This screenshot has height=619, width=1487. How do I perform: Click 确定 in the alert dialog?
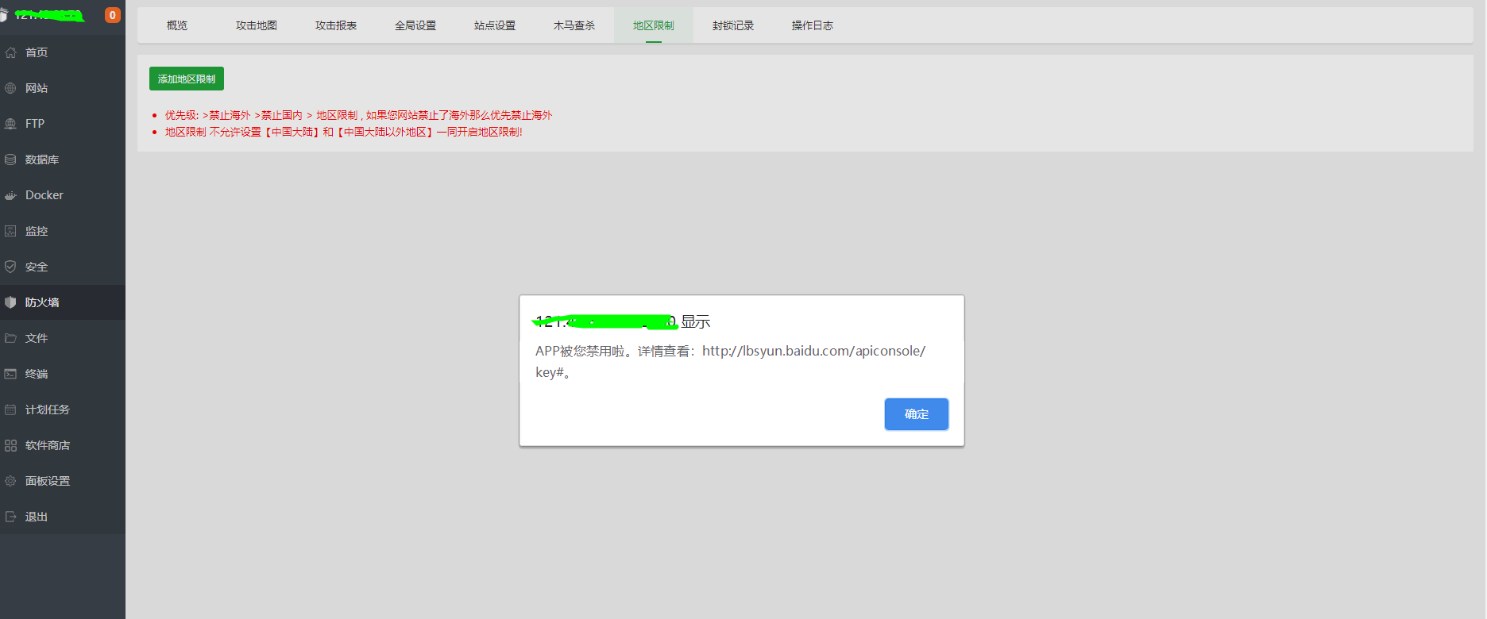click(917, 414)
